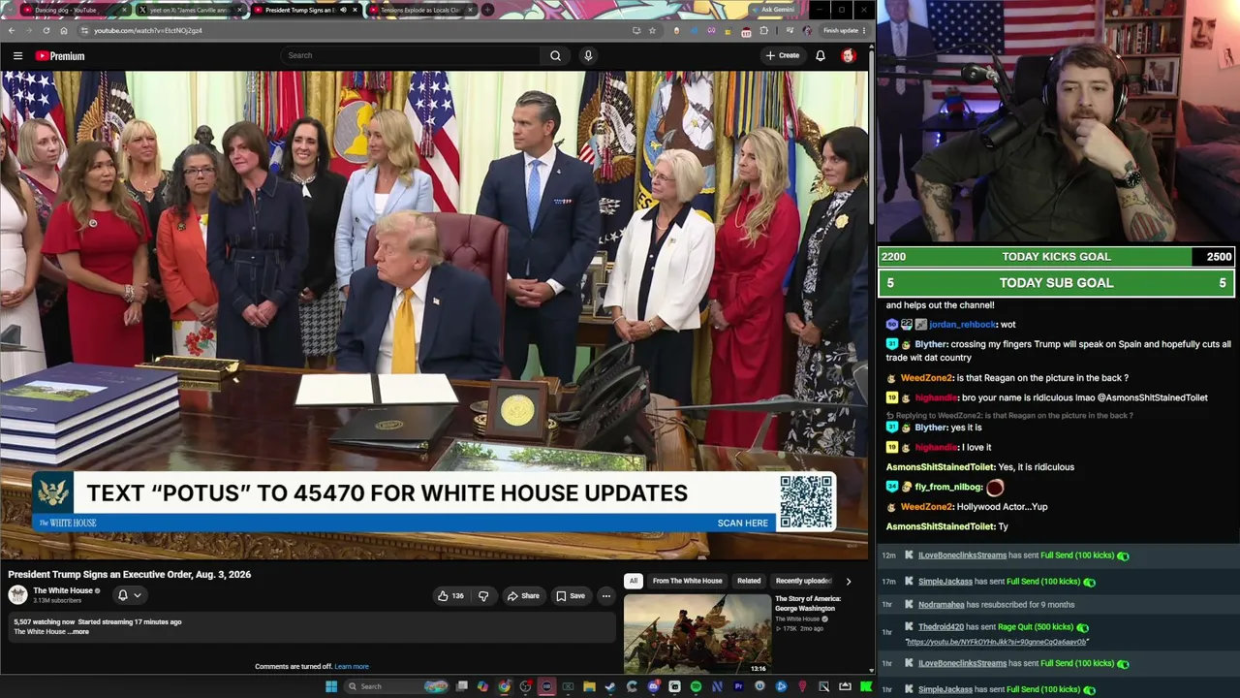This screenshot has height=698, width=1240.
Task: Switch to the Tensions Explode tab
Action: (x=421, y=10)
